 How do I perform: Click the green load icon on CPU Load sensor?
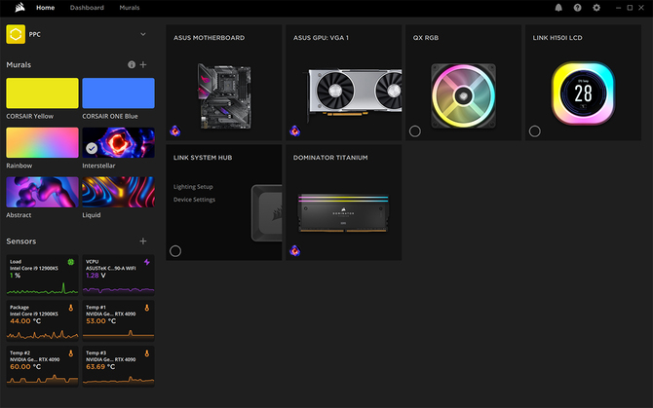pyautogui.click(x=71, y=262)
